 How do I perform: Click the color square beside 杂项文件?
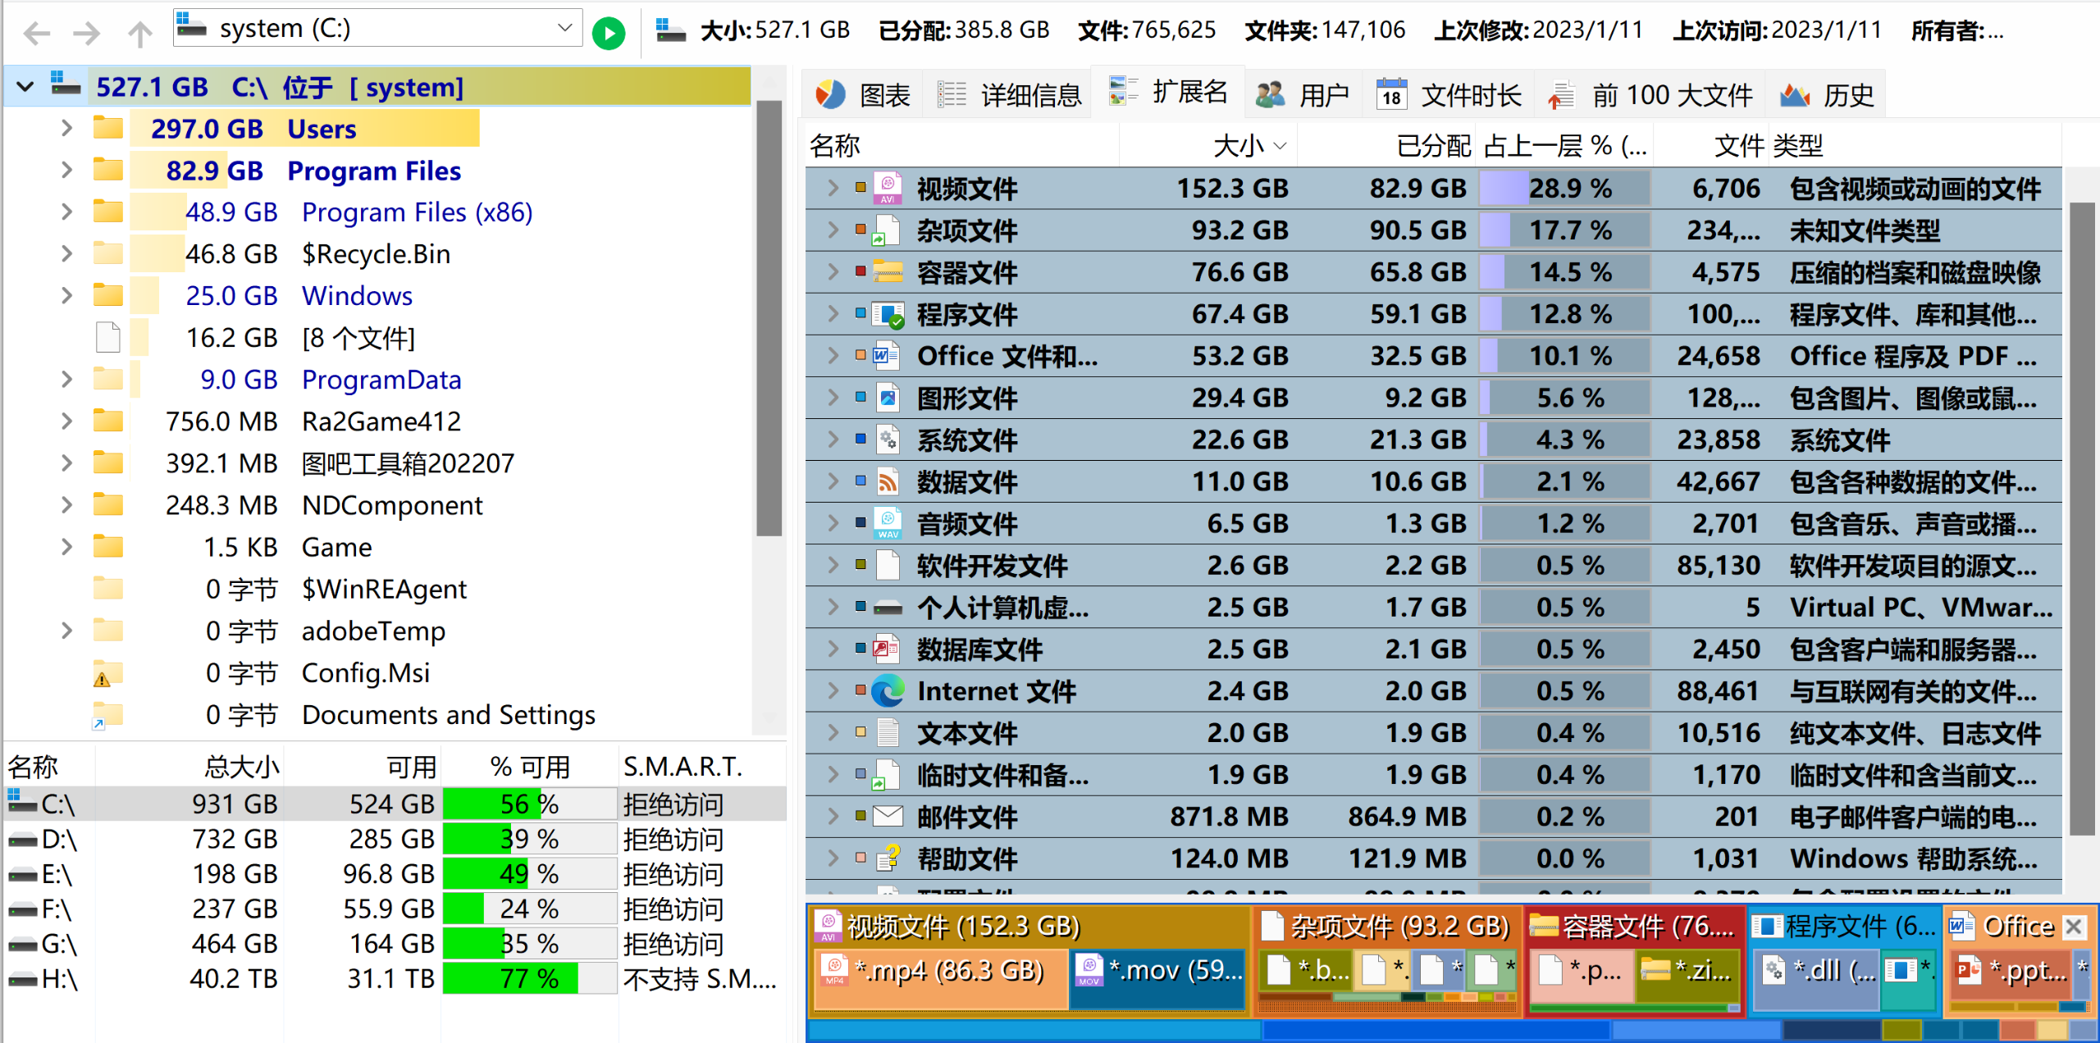(x=861, y=230)
